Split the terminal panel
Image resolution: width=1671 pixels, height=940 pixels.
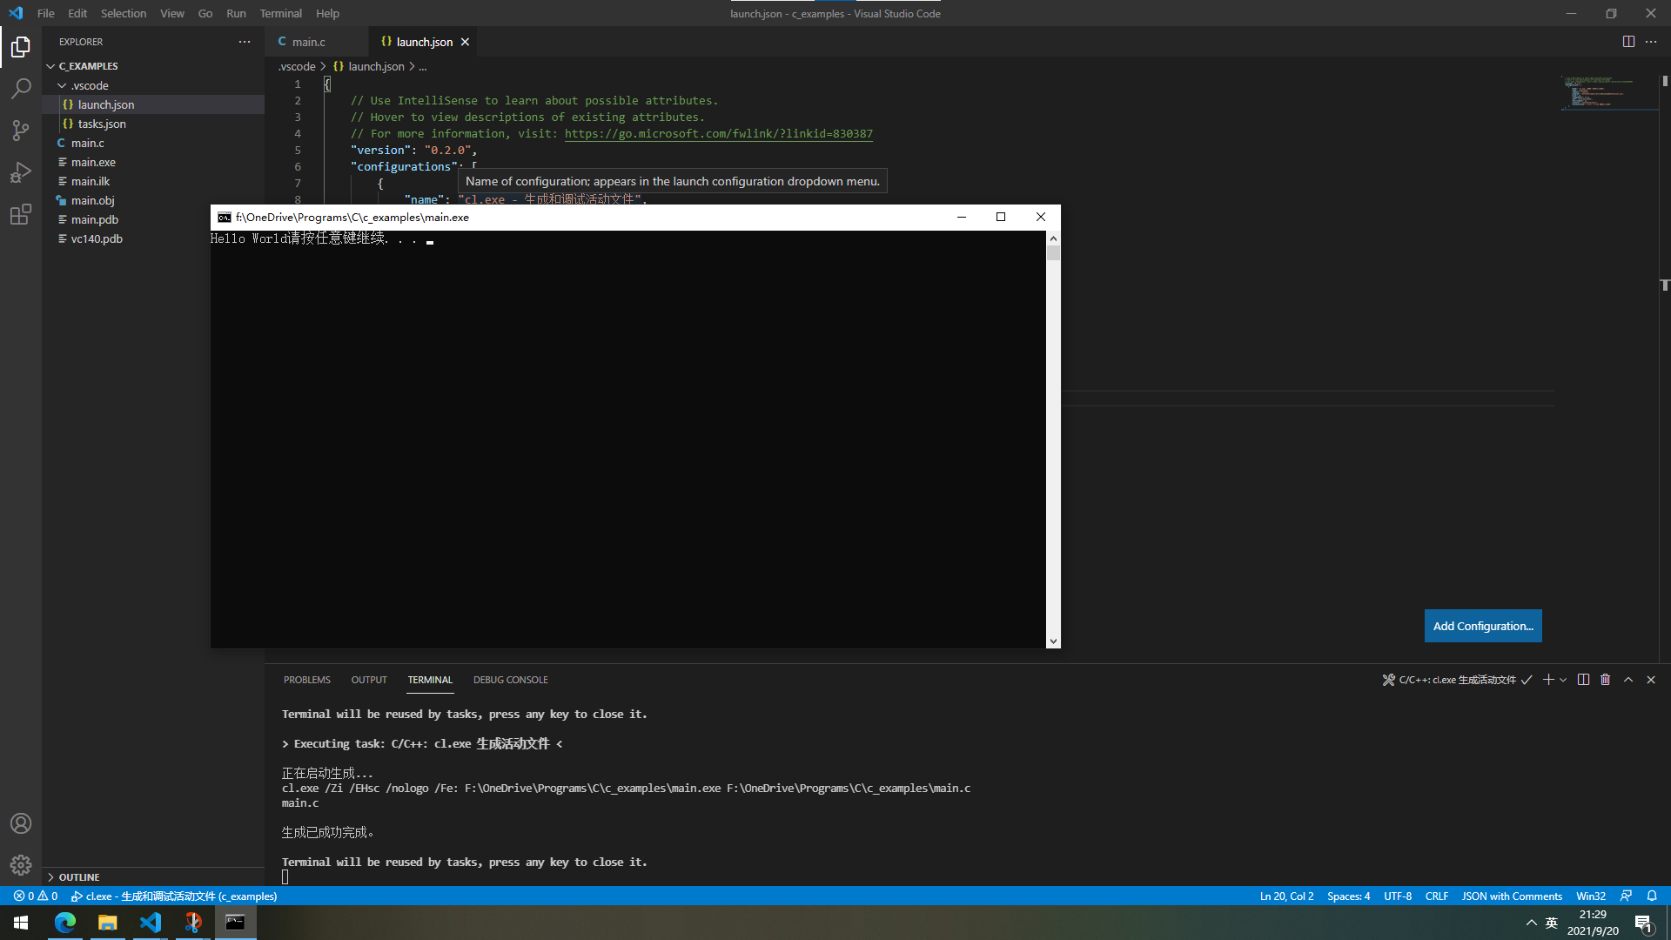[x=1583, y=680]
